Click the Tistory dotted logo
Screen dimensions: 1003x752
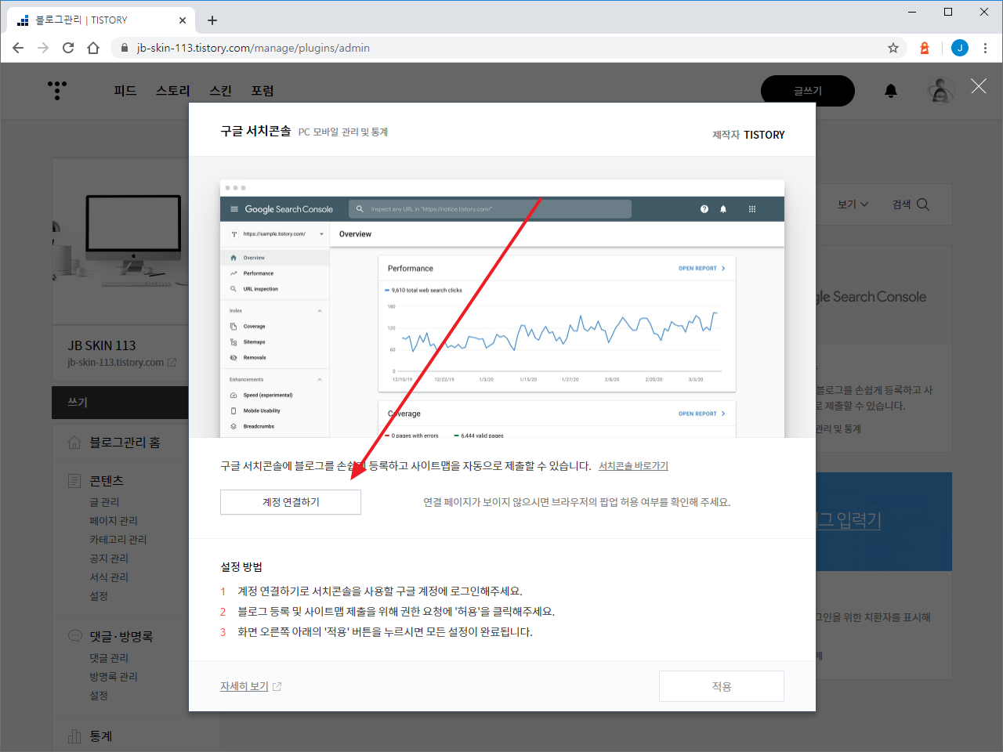[57, 90]
